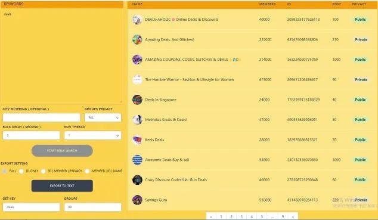Expand the Run Thread dropdown

pyautogui.click(x=92, y=135)
